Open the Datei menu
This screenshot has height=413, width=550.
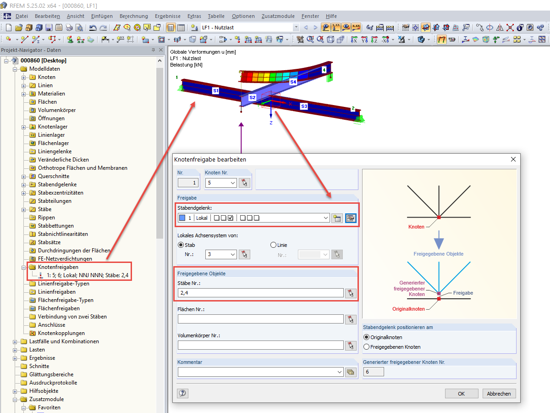tap(22, 16)
